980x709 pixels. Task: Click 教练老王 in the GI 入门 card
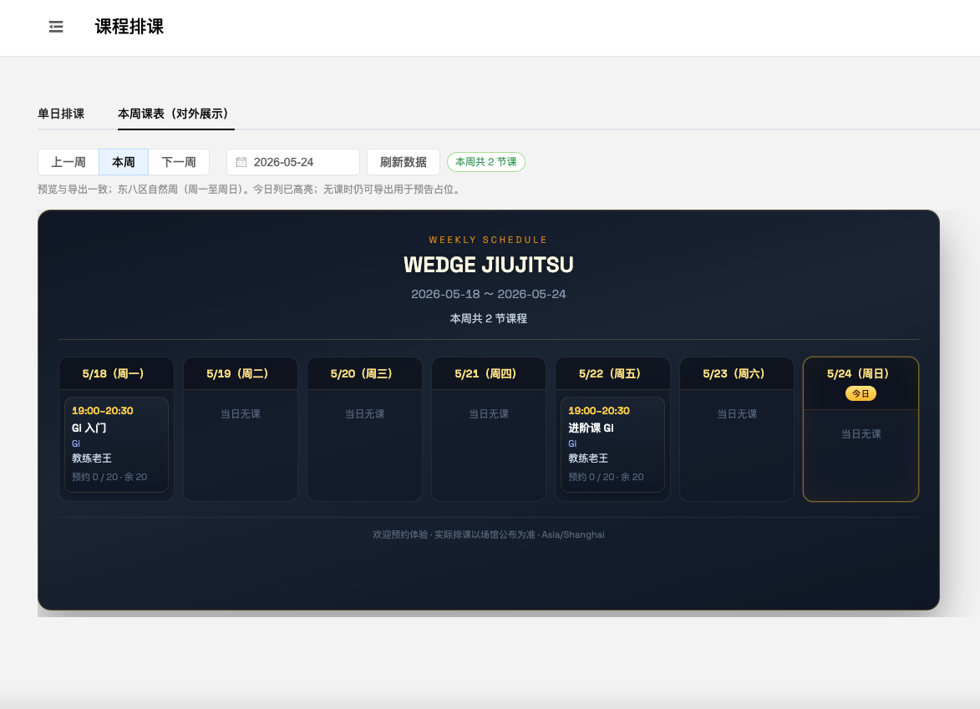pyautogui.click(x=92, y=458)
